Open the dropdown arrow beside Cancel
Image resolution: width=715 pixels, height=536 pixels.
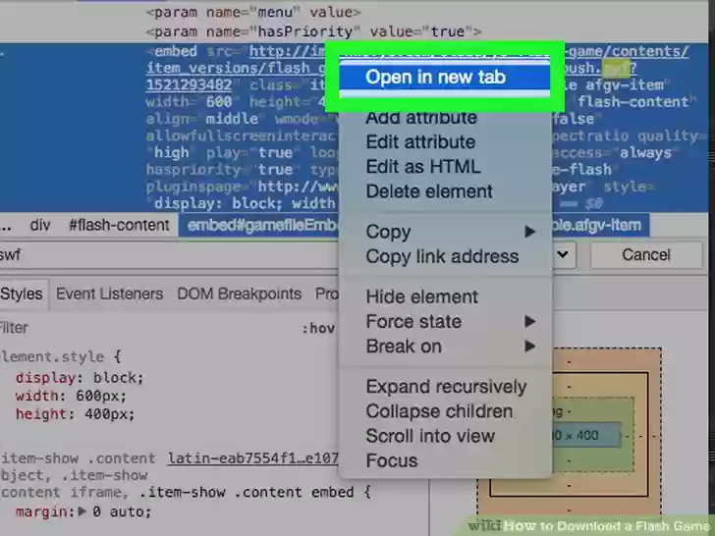(x=563, y=254)
